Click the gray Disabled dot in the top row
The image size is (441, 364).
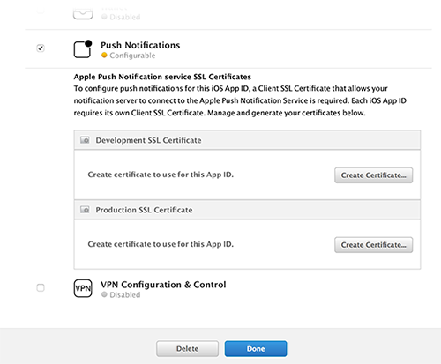click(104, 17)
